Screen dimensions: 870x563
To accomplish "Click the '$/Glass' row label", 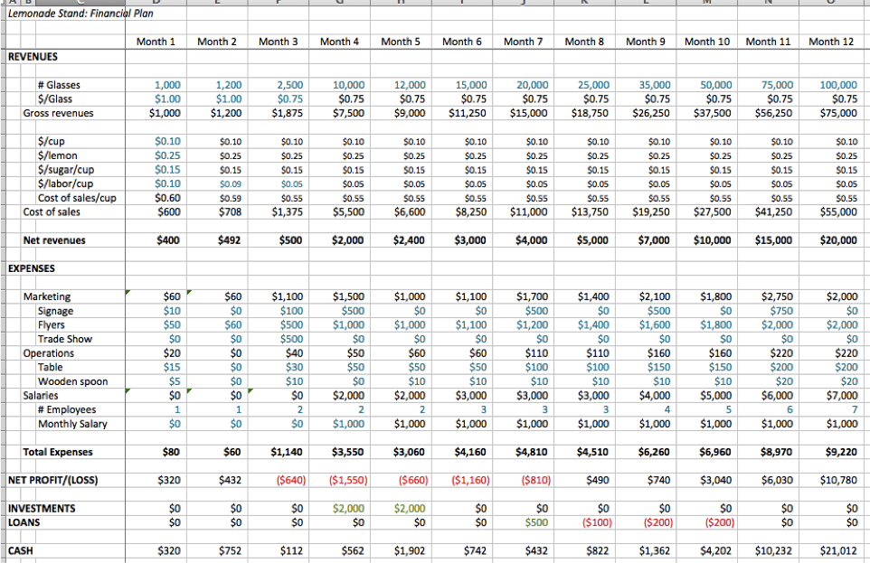I will point(55,99).
